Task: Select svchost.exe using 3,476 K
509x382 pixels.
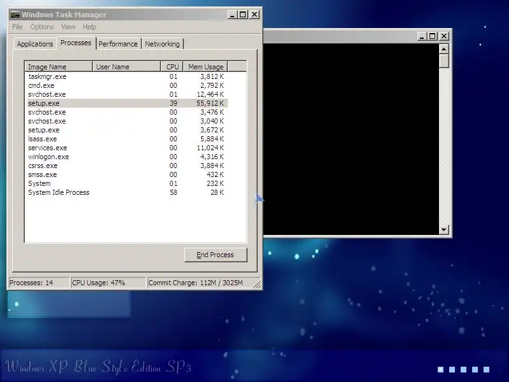Action: pyautogui.click(x=127, y=113)
